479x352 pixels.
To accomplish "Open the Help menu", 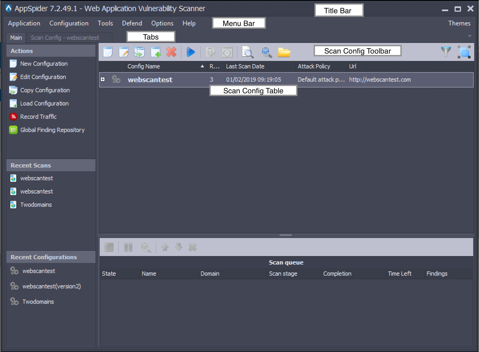I will click(x=189, y=23).
